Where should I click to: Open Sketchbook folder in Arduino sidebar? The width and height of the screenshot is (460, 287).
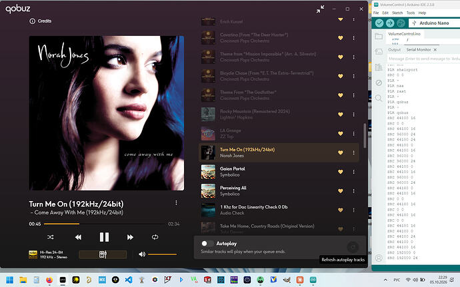[379, 37]
